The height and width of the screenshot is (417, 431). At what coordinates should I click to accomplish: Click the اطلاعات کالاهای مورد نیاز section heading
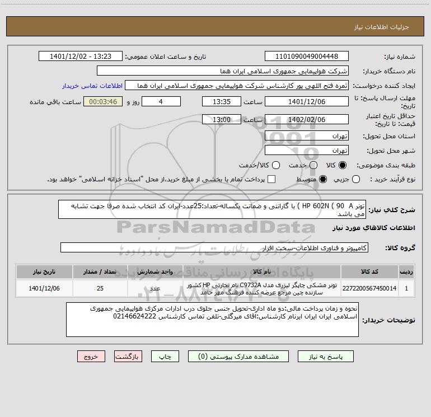[x=373, y=228]
